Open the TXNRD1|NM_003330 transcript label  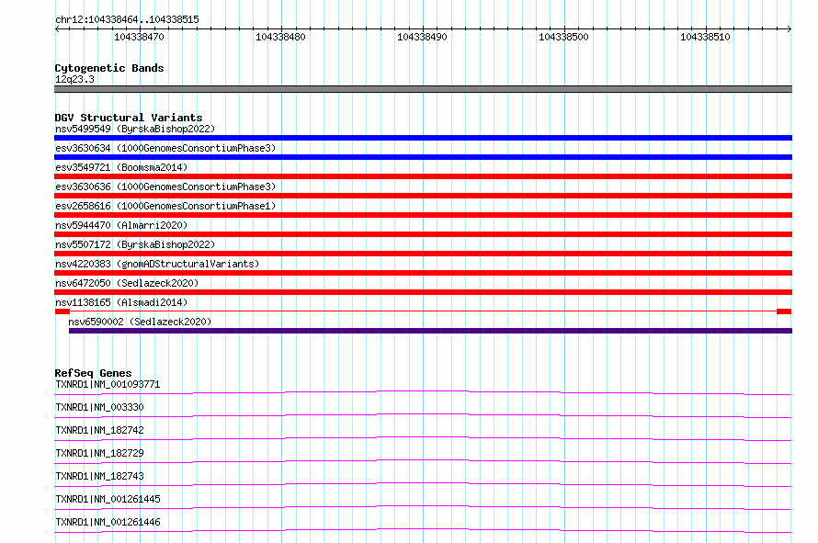coord(99,407)
